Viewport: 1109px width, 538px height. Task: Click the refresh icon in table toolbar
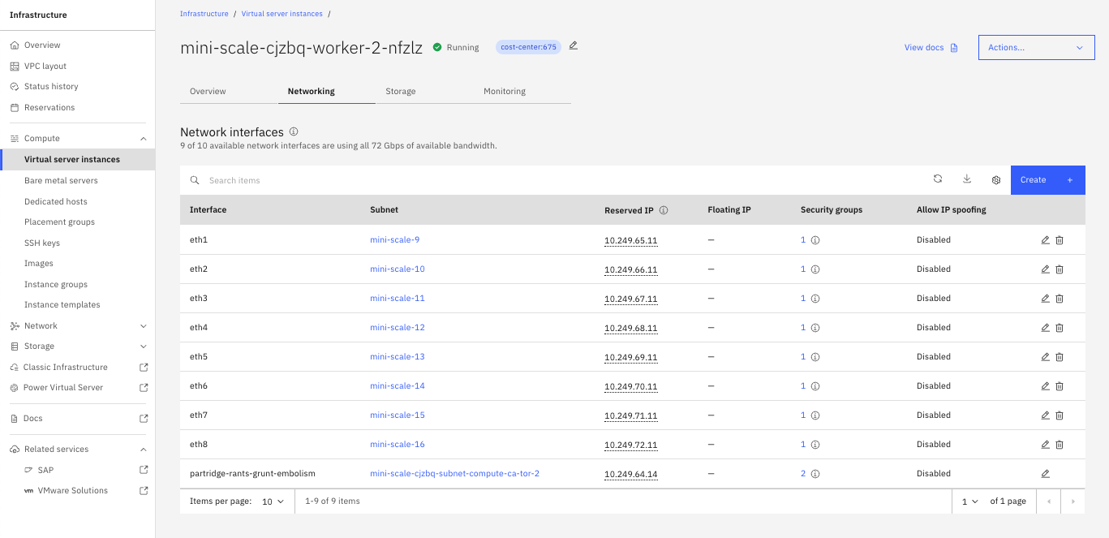pos(938,179)
